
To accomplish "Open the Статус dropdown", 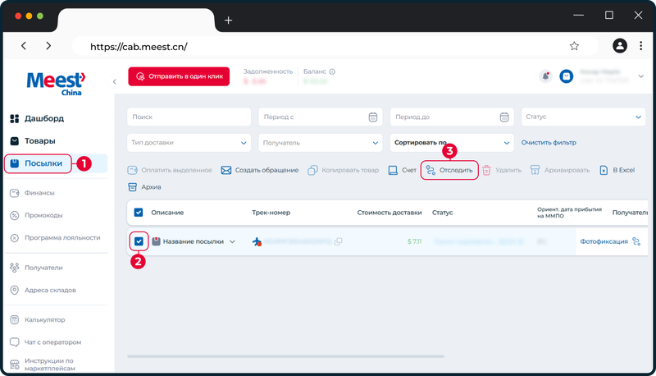I will pos(583,117).
